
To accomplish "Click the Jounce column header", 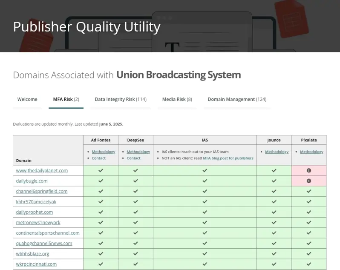I will [x=274, y=140].
